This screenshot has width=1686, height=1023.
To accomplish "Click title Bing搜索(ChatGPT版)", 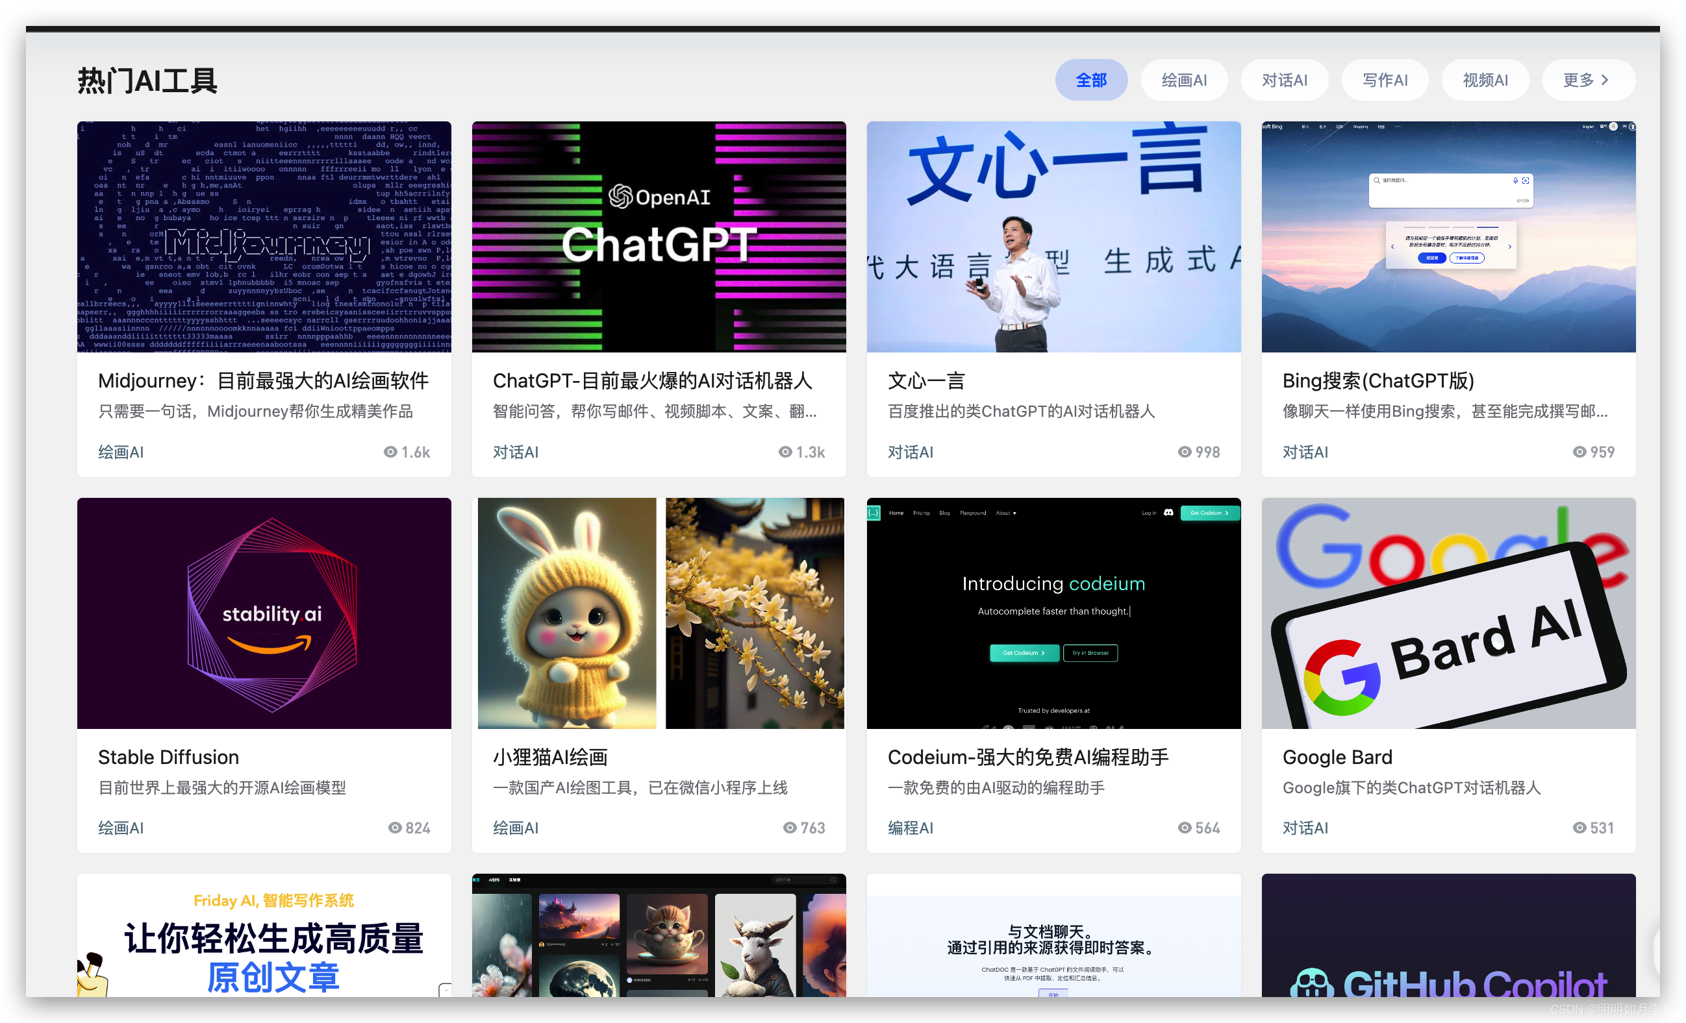I will click(1378, 381).
